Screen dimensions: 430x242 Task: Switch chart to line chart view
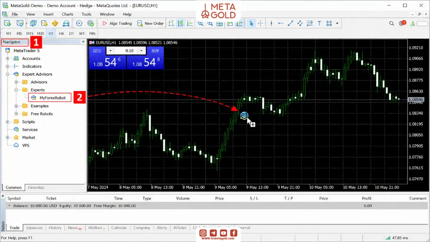point(190,23)
